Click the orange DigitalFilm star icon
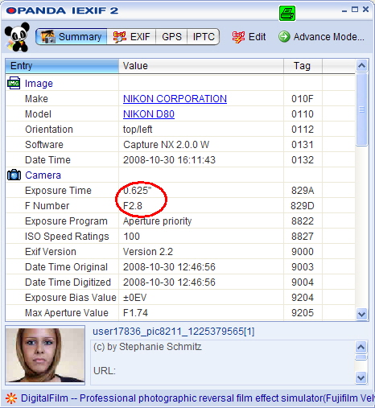Screen dimensions: 375x408 [x=11, y=398]
